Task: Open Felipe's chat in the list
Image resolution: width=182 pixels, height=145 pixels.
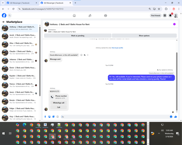Action: pos(19,109)
